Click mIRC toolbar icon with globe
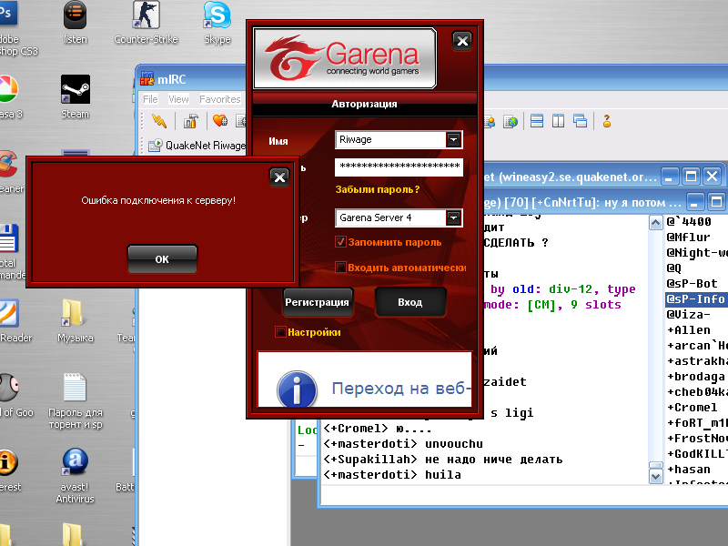The width and height of the screenshot is (728, 546). click(511, 122)
